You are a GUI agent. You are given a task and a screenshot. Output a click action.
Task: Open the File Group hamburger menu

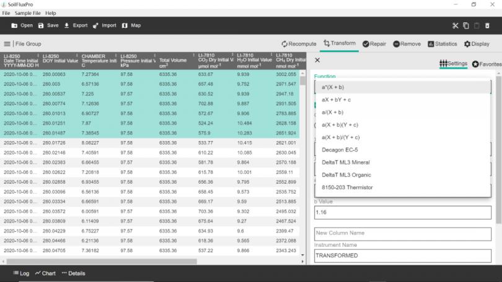pos(7,44)
